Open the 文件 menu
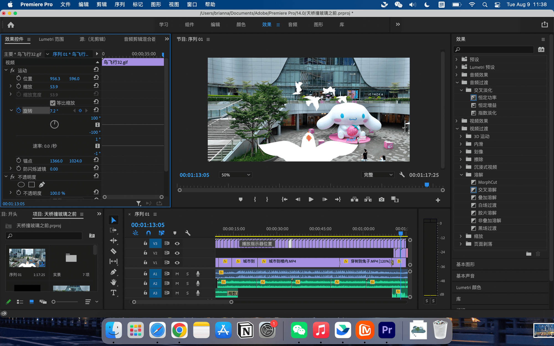The image size is (554, 346). click(65, 4)
